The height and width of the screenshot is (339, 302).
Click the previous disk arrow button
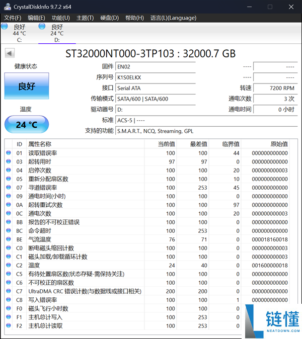pyautogui.click(x=10, y=53)
